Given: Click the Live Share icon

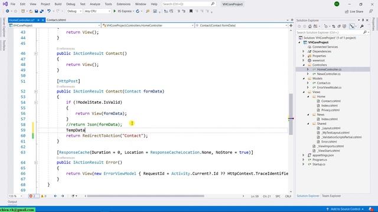Looking at the screenshot, I should 347,11.
